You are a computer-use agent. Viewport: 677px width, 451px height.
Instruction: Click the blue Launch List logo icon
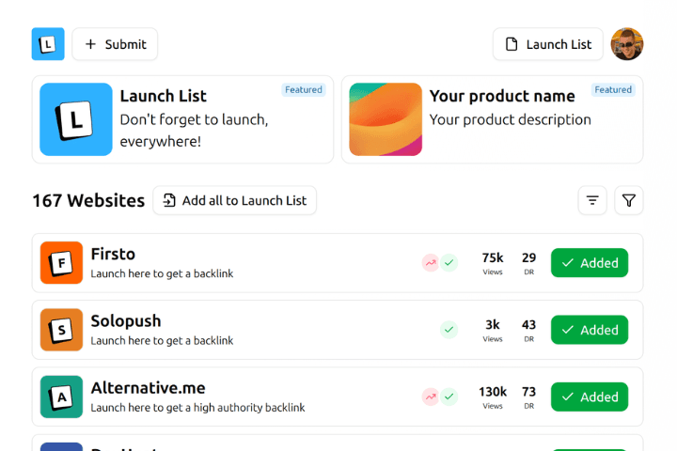(48, 44)
